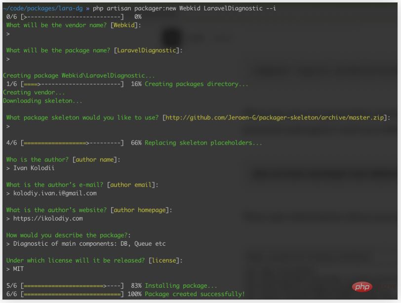Click the '0/6' progress bar line

click(74, 17)
